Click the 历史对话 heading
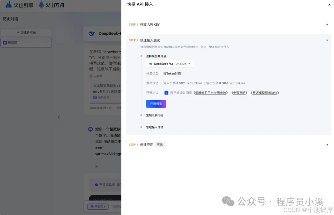The width and height of the screenshot is (334, 215). (11, 19)
